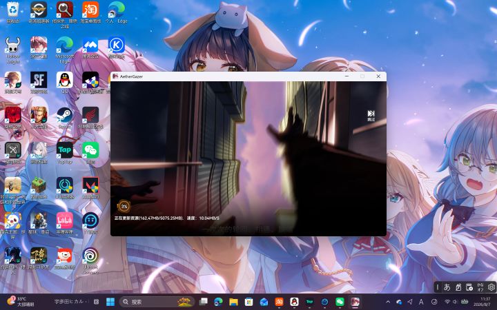Open the Windows Start menu
497x310 pixels.
coord(110,302)
